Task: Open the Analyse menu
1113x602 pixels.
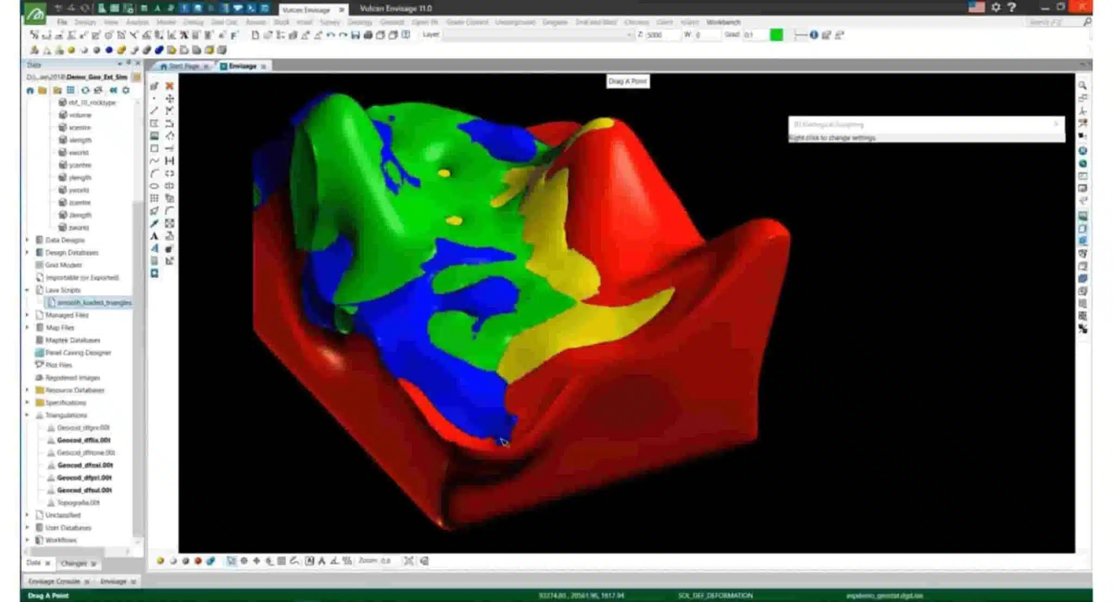Action: [x=137, y=22]
